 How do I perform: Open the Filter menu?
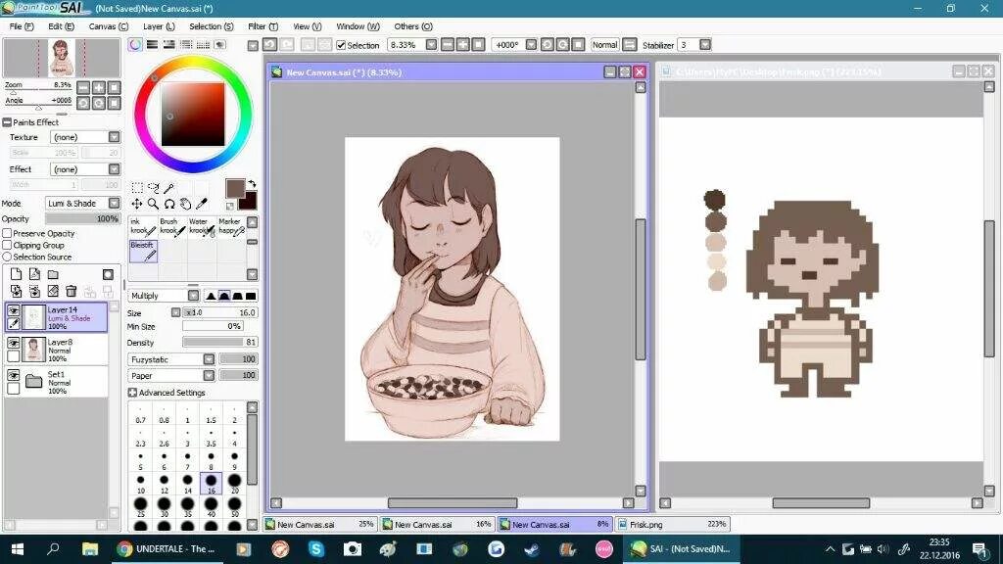(263, 26)
